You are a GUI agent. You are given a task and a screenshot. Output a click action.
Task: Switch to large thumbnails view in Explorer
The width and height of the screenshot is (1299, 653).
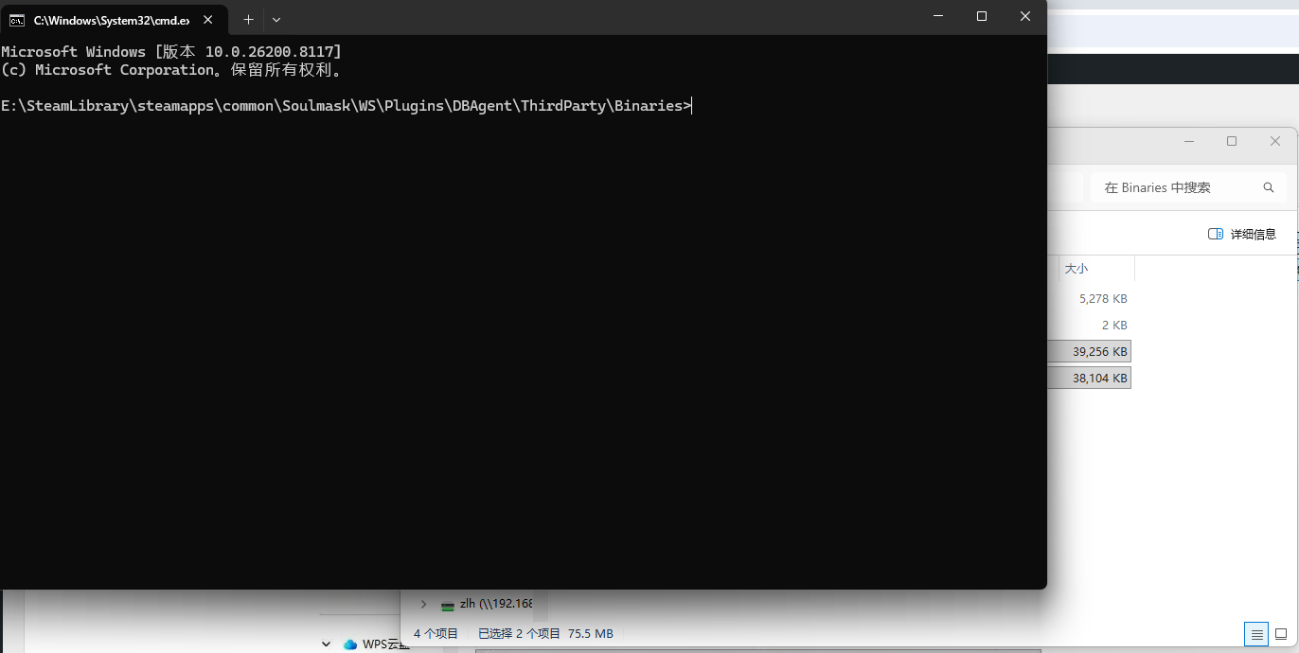[x=1280, y=634]
